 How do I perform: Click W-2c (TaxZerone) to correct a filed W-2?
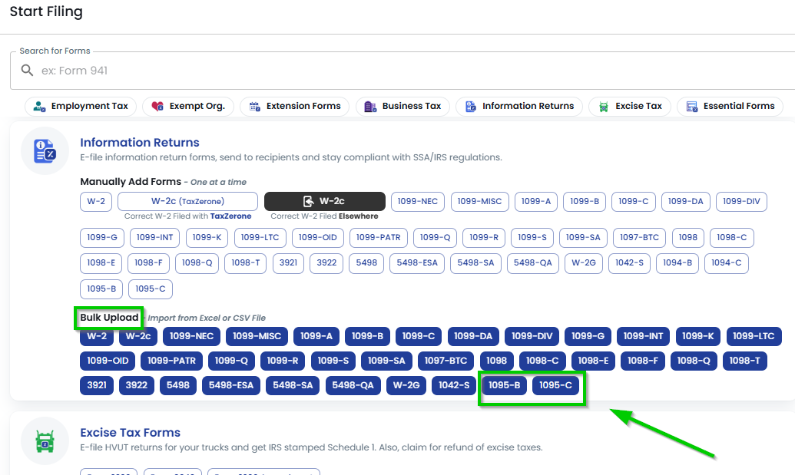tap(188, 201)
